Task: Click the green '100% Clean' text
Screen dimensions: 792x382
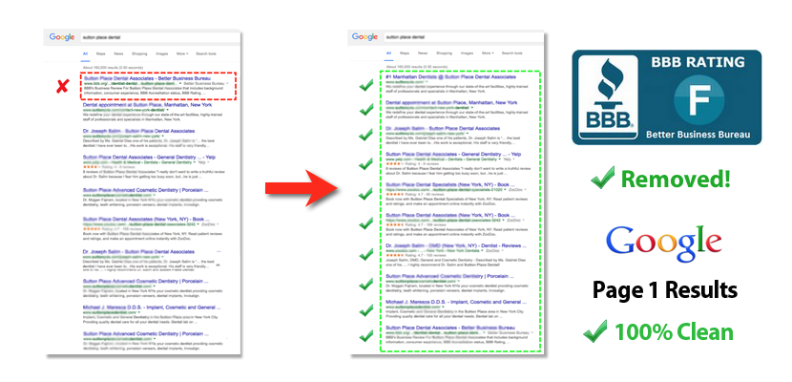Action: point(675,332)
